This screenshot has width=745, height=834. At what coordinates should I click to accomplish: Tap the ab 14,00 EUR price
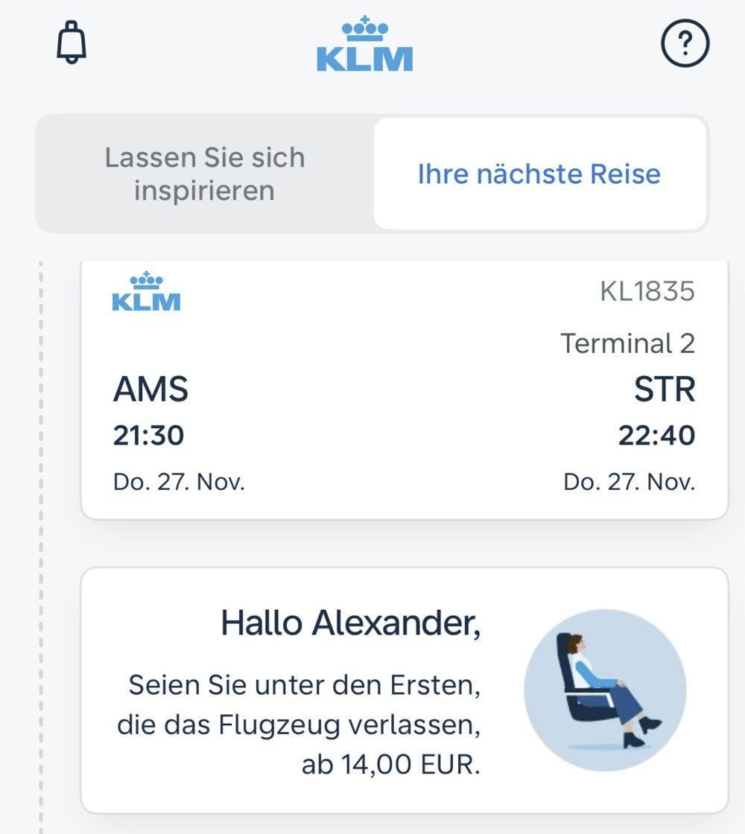coord(390,765)
